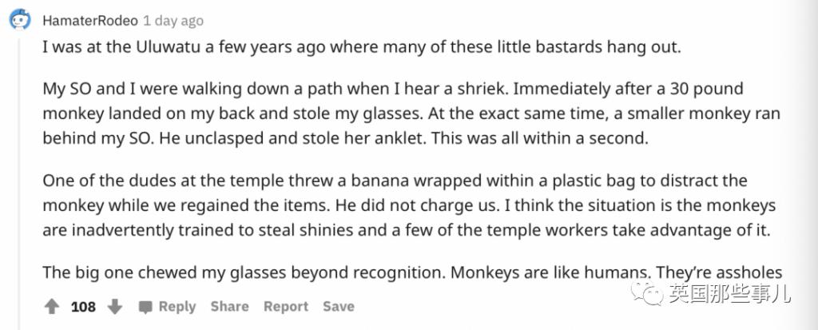Open HamaterRodeo's avatar icon

coord(20,20)
